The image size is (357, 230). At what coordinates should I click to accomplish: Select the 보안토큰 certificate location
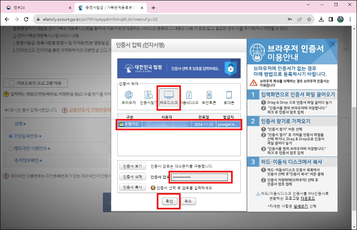point(209,98)
